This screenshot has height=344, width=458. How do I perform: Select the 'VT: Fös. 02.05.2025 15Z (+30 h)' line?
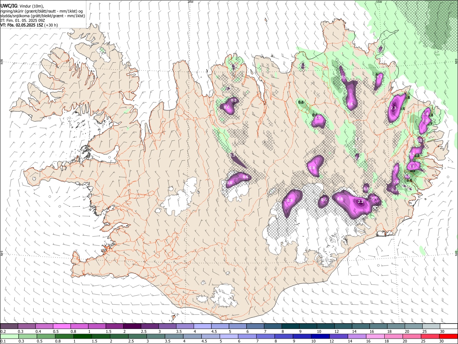[x=29, y=25]
